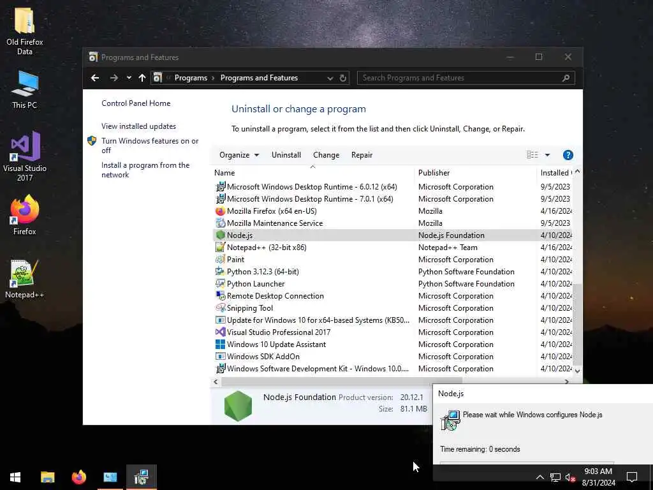This screenshot has height=490, width=653.
Task: Change the list view layout button
Action: (x=532, y=155)
